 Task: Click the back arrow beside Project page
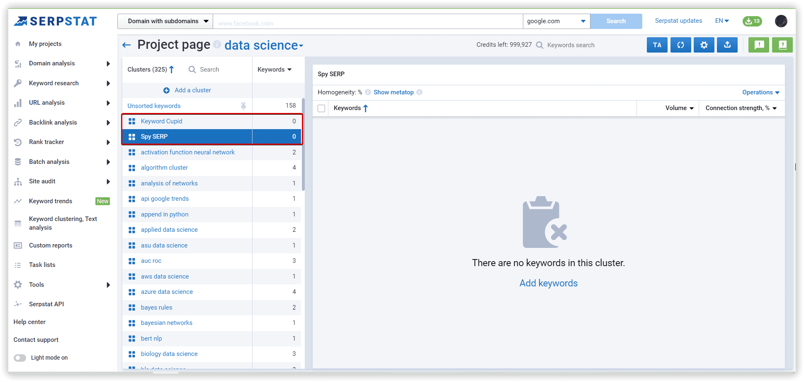click(126, 45)
